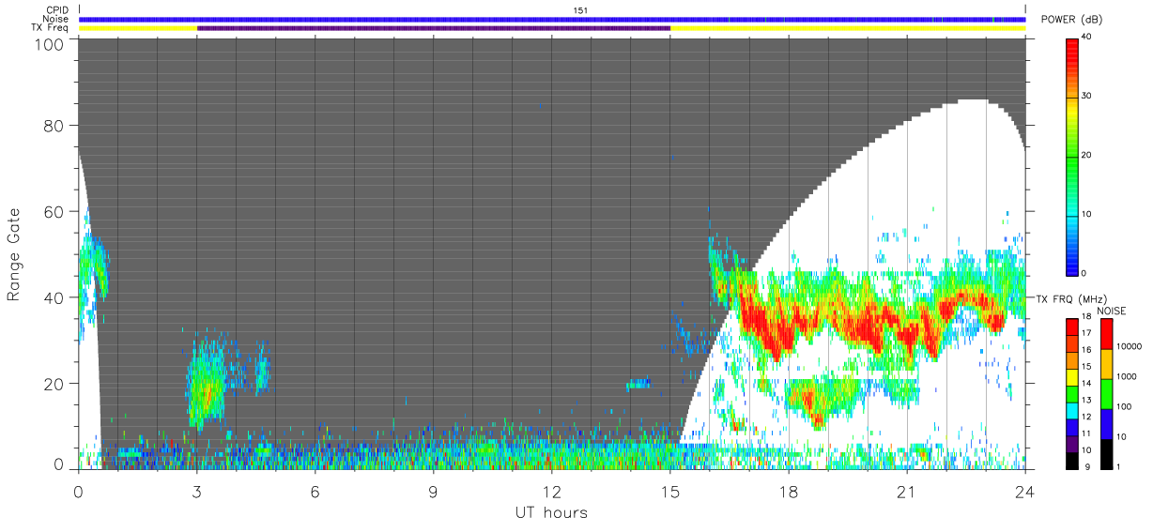Click the green band of the power colorbar near 20
The height and width of the screenshot is (532, 1153).
[1073, 156]
